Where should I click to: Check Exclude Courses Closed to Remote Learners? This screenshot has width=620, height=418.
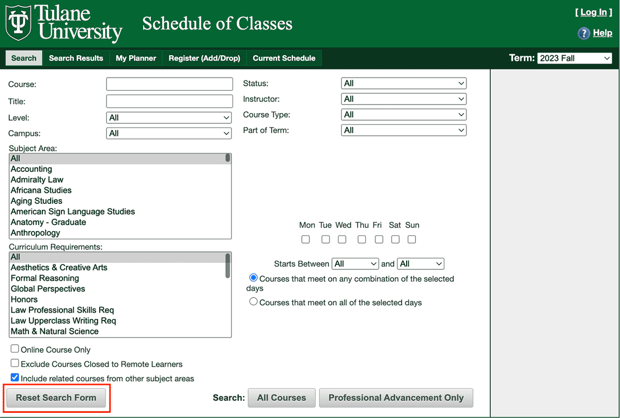click(x=15, y=363)
